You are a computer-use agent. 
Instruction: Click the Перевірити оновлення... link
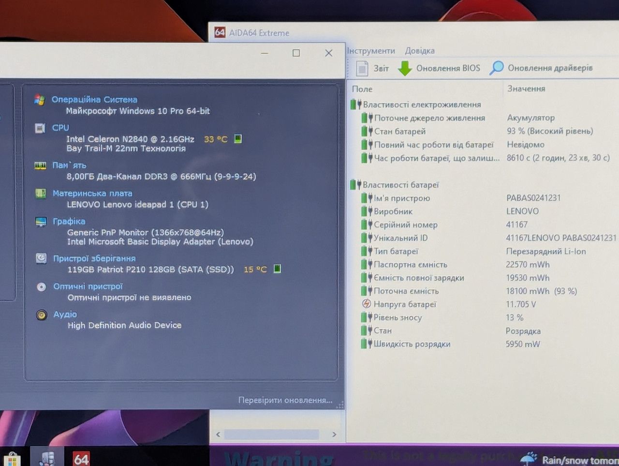285,400
